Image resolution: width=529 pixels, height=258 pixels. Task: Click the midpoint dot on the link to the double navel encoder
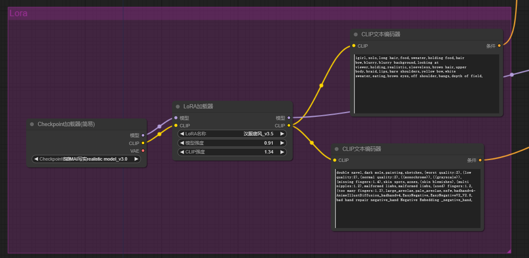coord(312,143)
